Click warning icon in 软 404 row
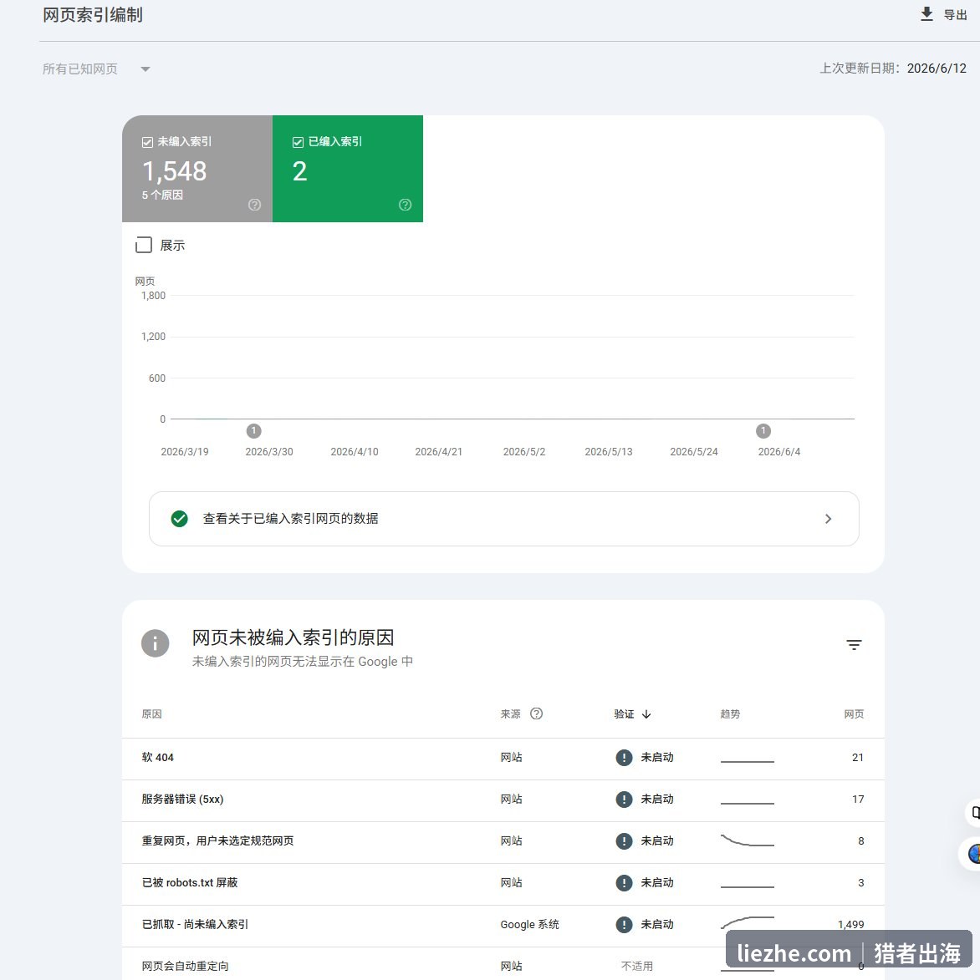 pos(624,758)
